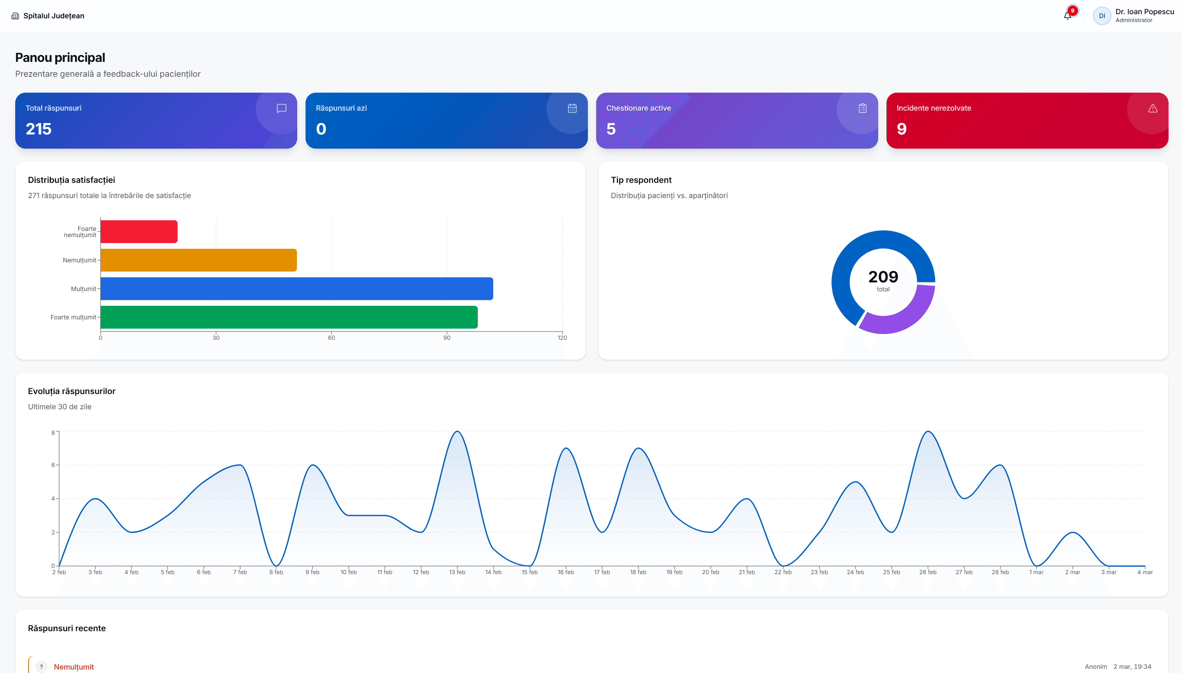Click the question mark icon beside Nemulțumit response

point(41,666)
